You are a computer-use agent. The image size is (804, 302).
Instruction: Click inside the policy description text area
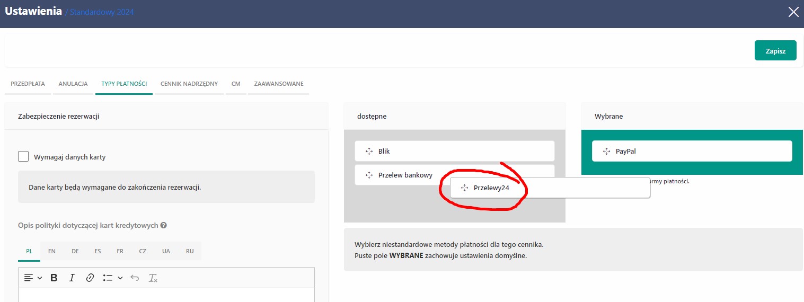click(x=166, y=295)
